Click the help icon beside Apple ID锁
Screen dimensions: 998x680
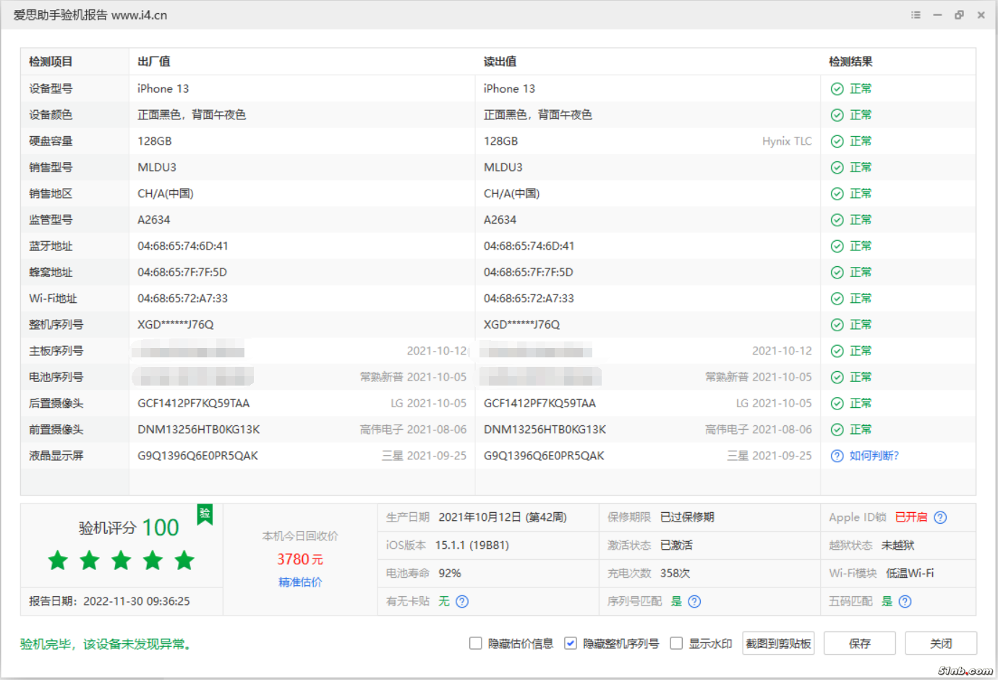click(940, 517)
